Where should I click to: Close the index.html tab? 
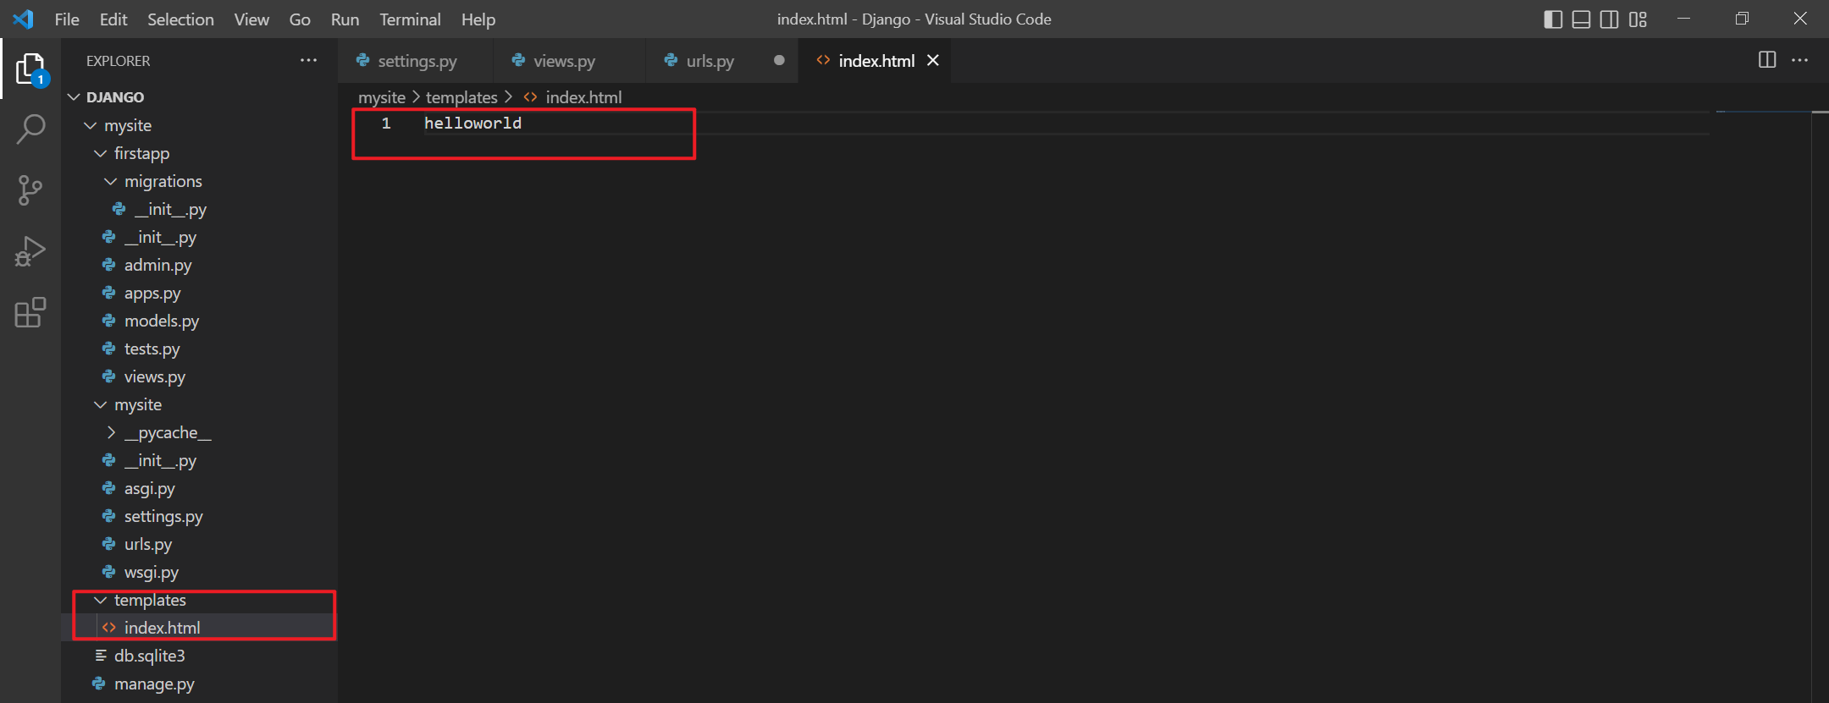(933, 60)
